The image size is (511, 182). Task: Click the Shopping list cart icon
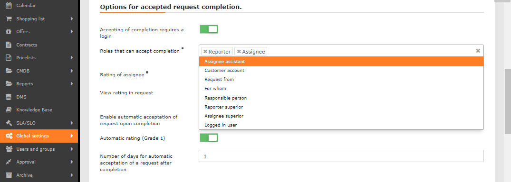tap(9, 18)
